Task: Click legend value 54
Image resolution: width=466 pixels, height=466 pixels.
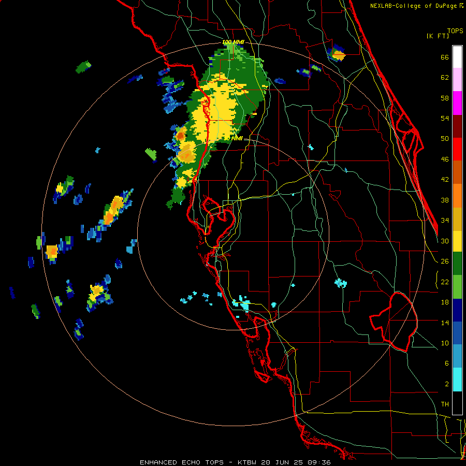Action: point(445,118)
